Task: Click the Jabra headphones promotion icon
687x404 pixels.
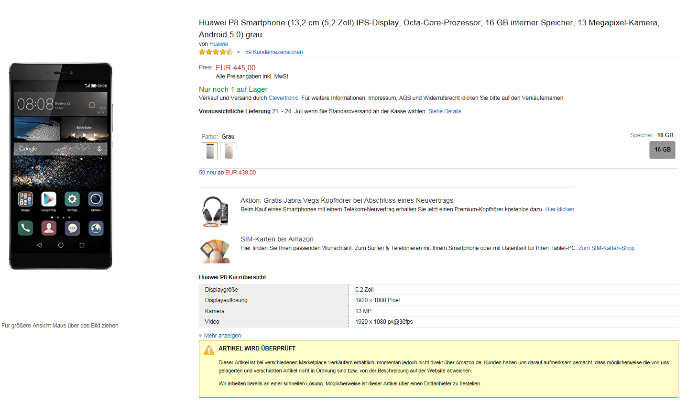Action: (x=215, y=211)
